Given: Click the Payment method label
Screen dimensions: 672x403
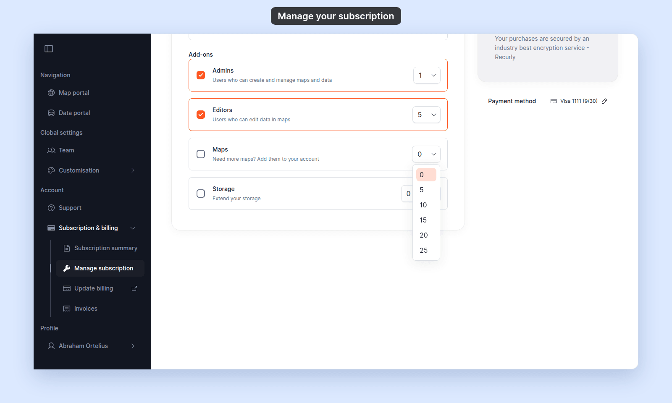Looking at the screenshot, I should 512,101.
